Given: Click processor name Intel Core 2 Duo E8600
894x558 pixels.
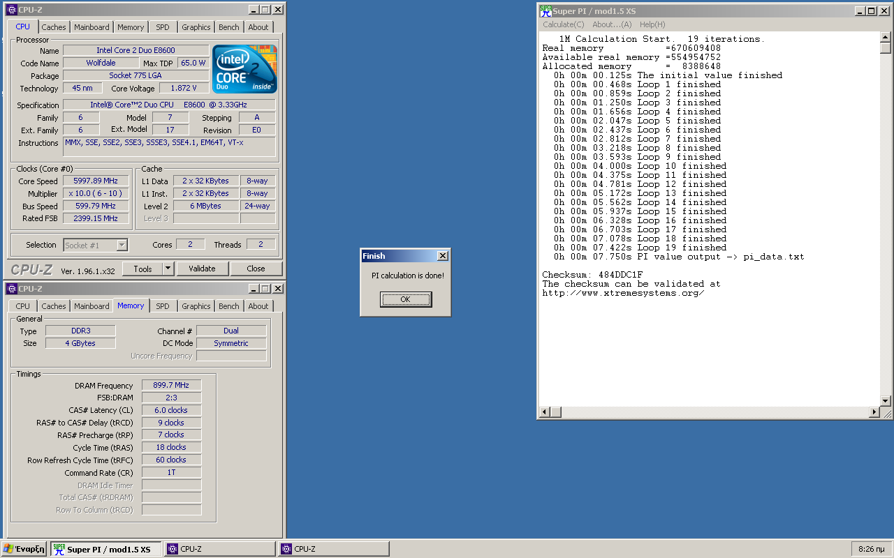Looking at the screenshot, I should pyautogui.click(x=135, y=50).
